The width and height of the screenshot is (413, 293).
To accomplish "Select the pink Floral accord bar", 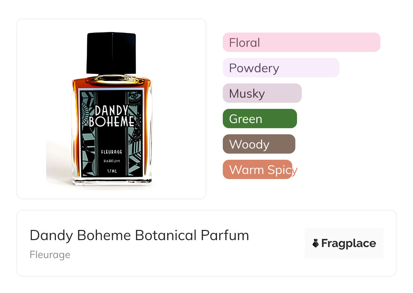I will click(x=301, y=42).
